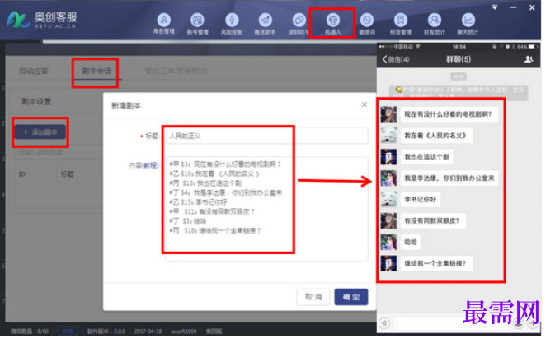
Task: Click the avatar beside 我也在追这个剧
Action: [388, 156]
